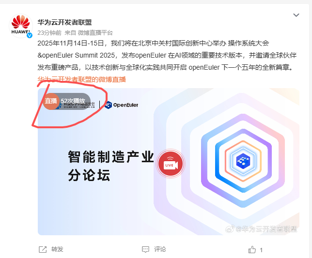Click the repost share icon
312x258 pixels.
coord(43,249)
